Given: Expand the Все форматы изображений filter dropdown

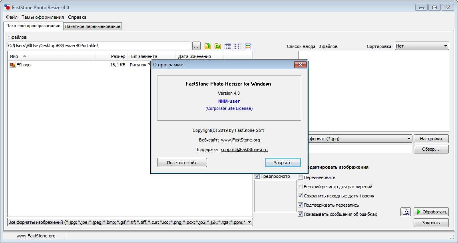Looking at the screenshot, I should [x=130, y=222].
